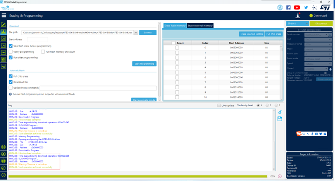
Task: Set verbosity level to 3
Action: [x=276, y=105]
